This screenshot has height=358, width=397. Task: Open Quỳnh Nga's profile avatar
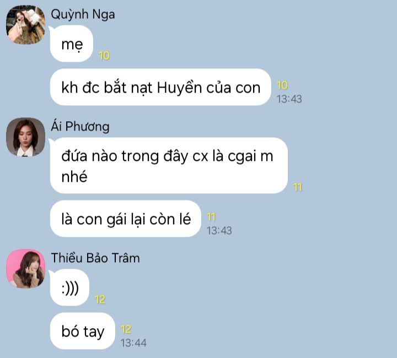(25, 25)
